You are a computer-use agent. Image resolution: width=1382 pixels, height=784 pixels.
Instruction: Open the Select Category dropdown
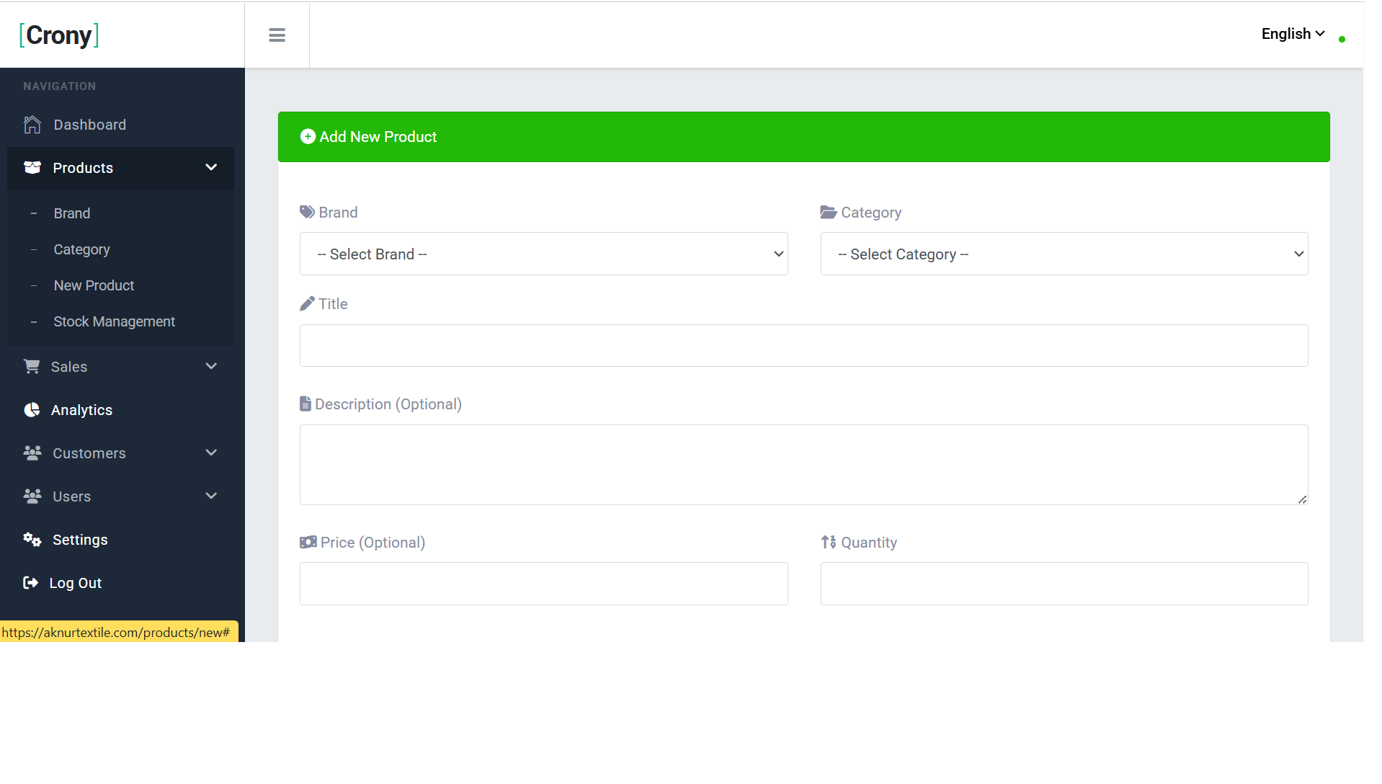pyautogui.click(x=1064, y=254)
